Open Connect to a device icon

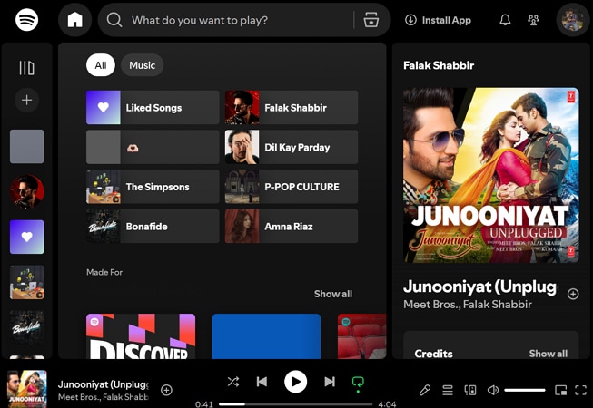pyautogui.click(x=470, y=390)
